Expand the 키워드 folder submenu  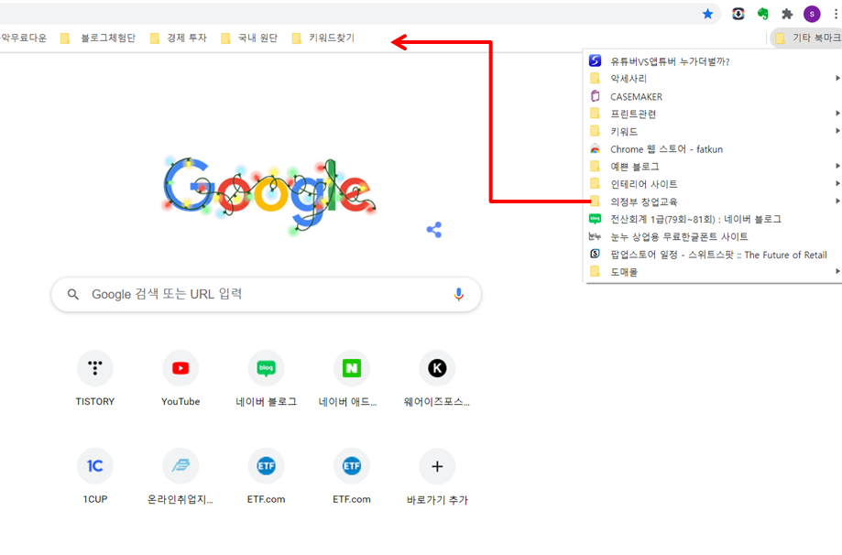point(713,131)
